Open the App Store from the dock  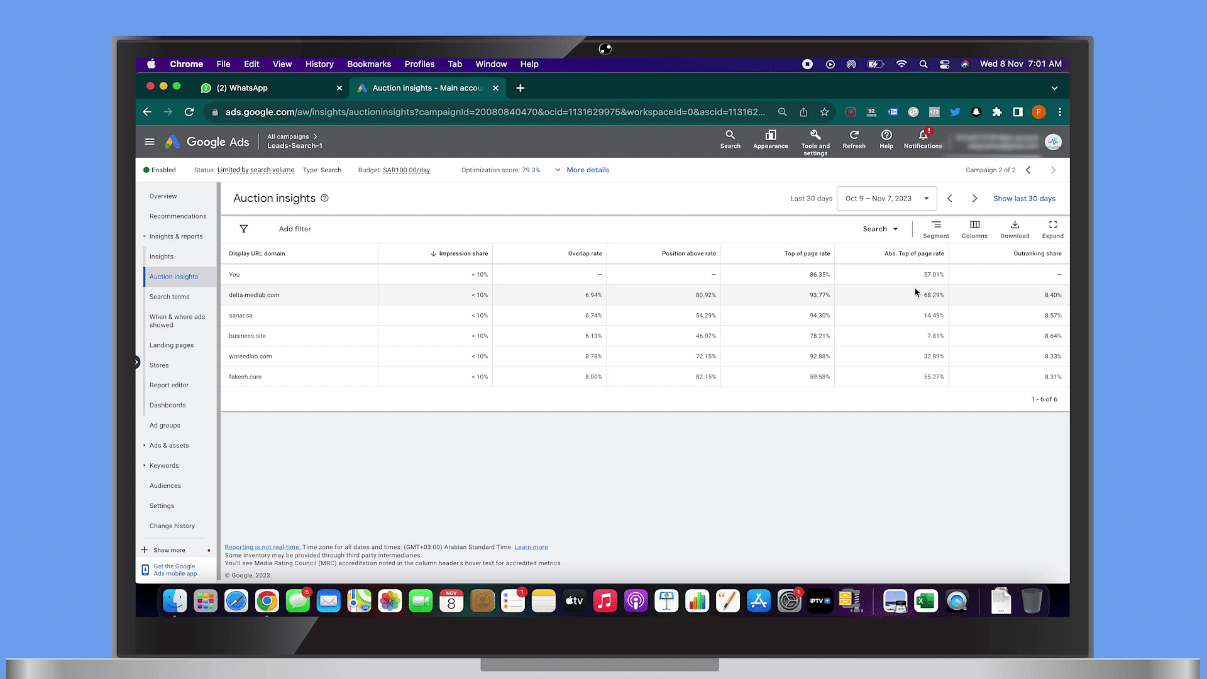758,601
